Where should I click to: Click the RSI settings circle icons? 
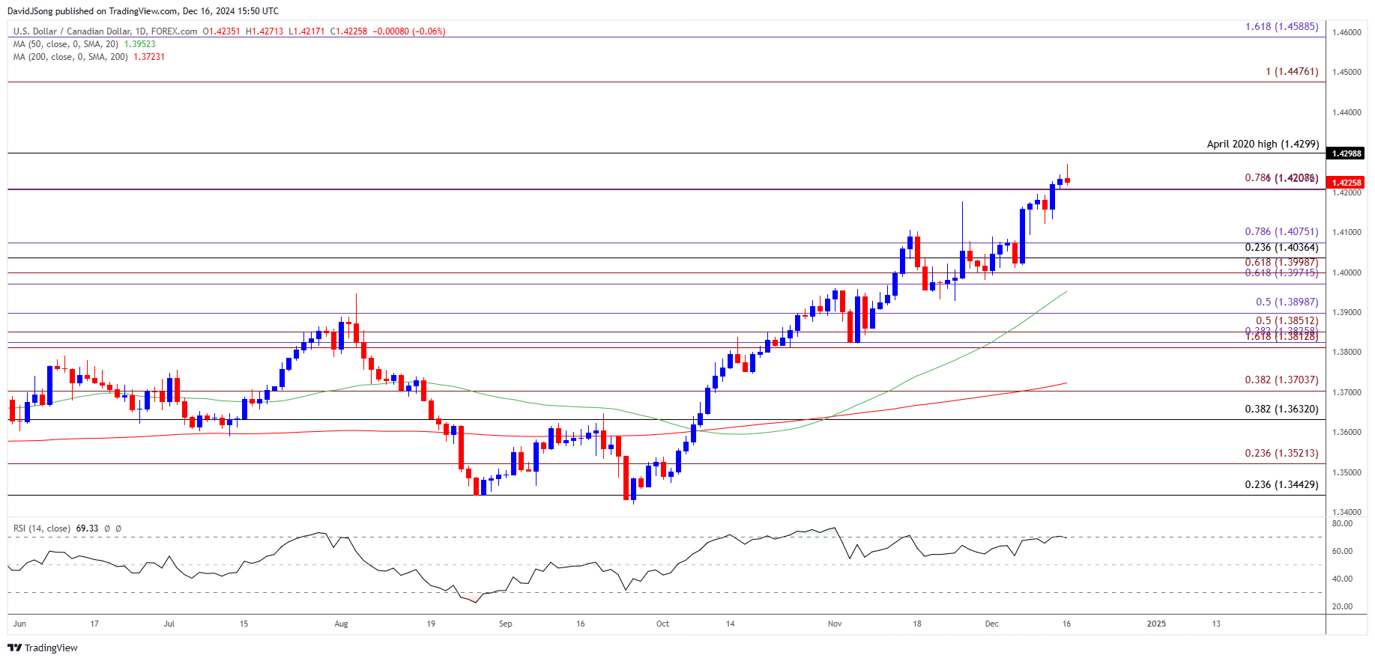(112, 529)
